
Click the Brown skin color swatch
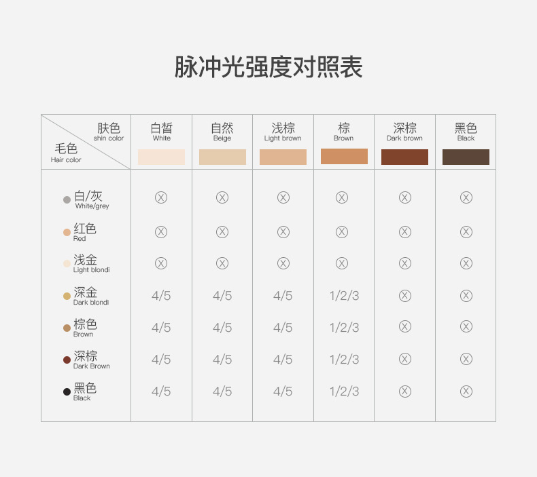(344, 156)
